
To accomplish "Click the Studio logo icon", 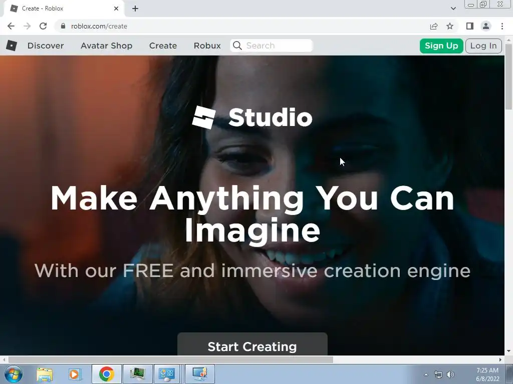I will click(x=204, y=117).
